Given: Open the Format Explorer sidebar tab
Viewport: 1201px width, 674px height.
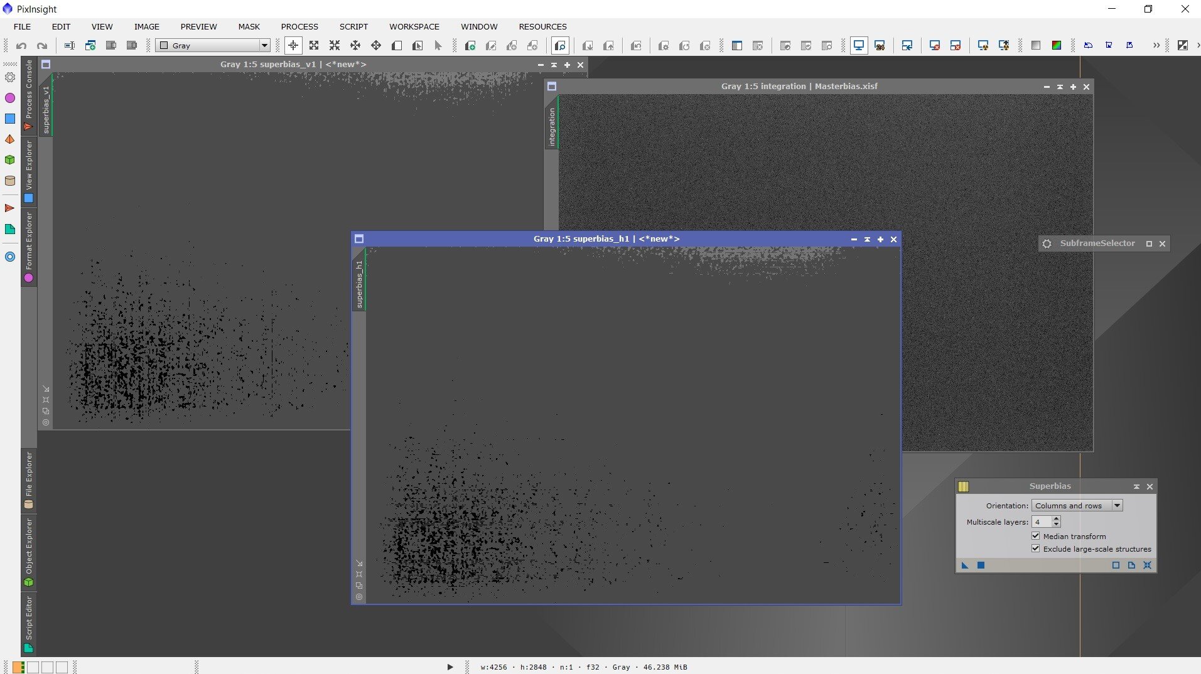Looking at the screenshot, I should [28, 247].
